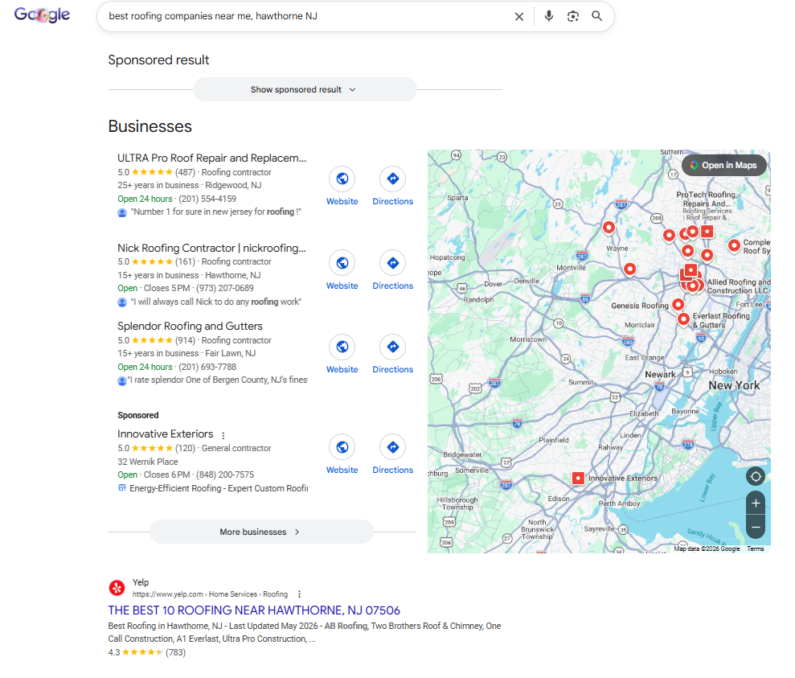Get Directions to Splendor Roofing and Gutters
The width and height of the screenshot is (795, 678).
pos(393,347)
